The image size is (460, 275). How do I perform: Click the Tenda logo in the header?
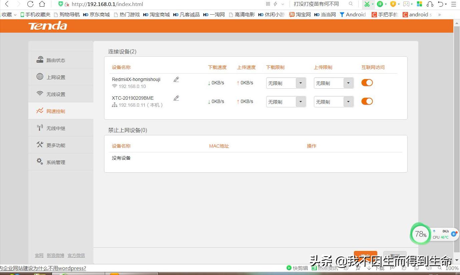coord(47,26)
